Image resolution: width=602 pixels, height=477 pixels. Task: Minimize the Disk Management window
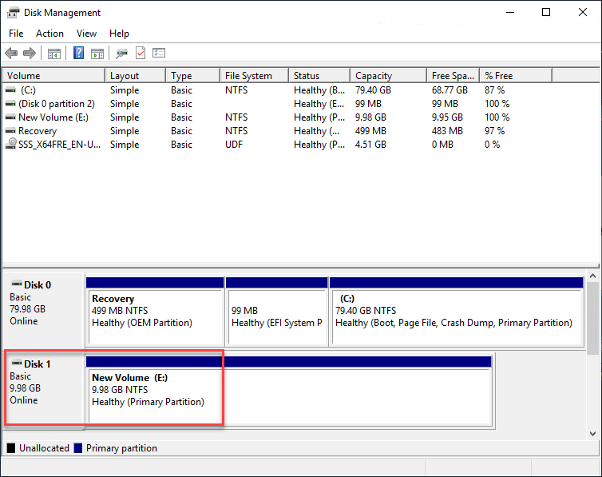coord(510,12)
